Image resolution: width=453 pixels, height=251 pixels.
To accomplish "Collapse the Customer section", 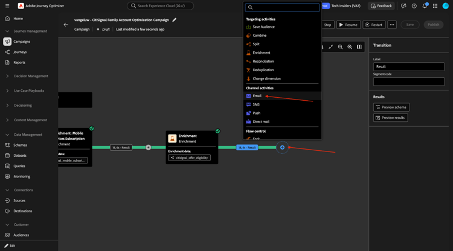I will [7, 224].
